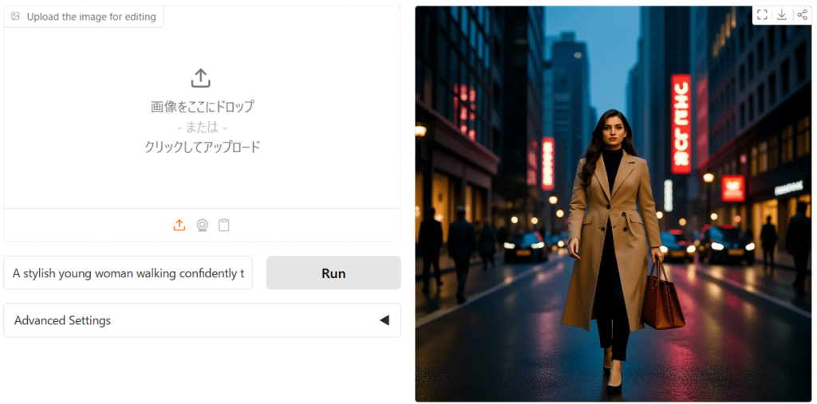The height and width of the screenshot is (404, 817).
Task: Open the generated image in fullscreen
Action: (x=762, y=15)
